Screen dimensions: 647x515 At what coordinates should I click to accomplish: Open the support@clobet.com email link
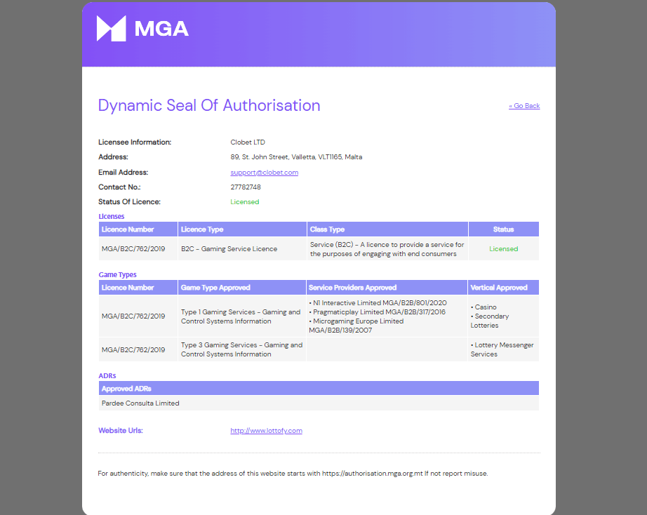pos(264,172)
